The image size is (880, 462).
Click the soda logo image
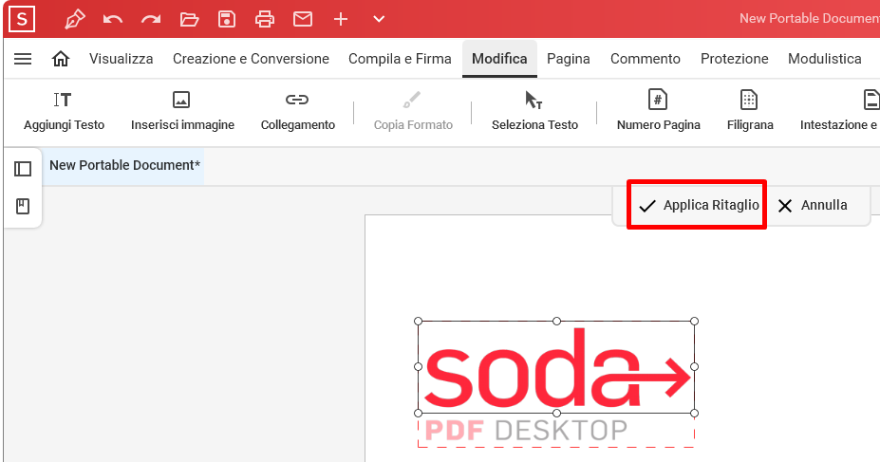click(557, 368)
